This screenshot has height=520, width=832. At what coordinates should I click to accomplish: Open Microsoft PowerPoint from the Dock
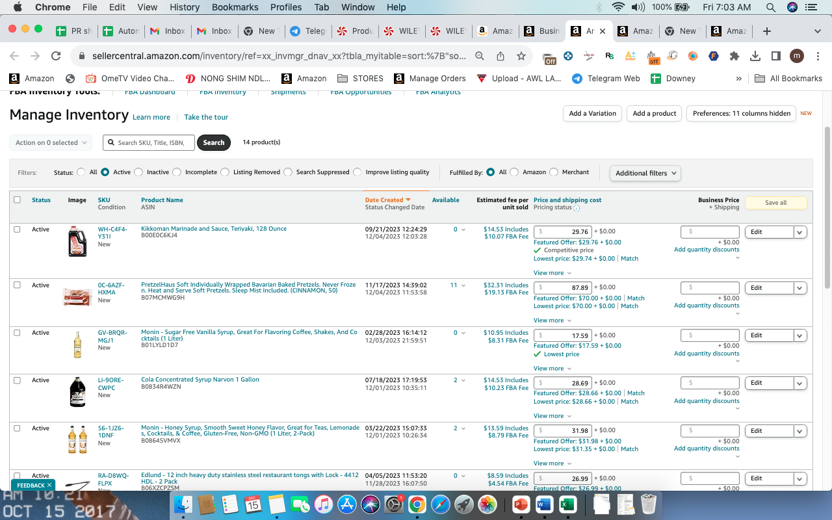(521, 504)
